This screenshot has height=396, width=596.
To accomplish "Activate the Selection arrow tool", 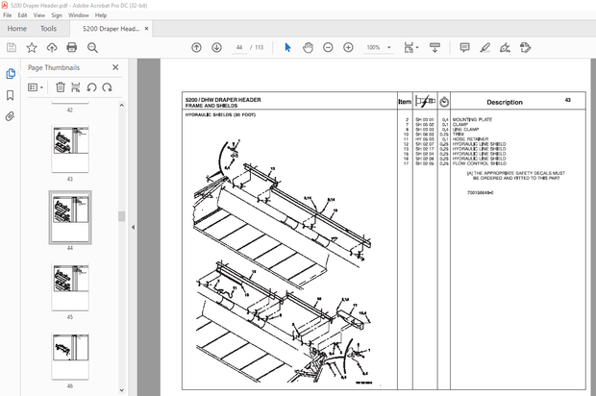I will click(287, 47).
